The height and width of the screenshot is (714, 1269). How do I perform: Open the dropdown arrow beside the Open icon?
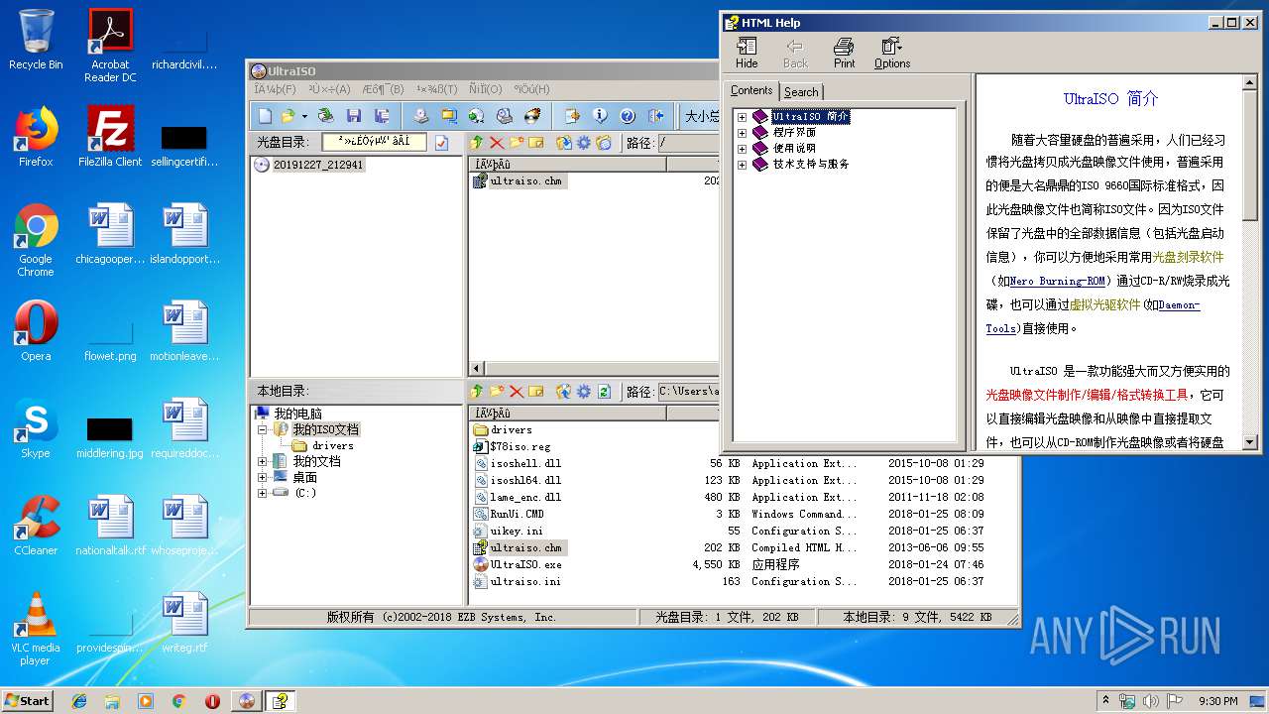click(304, 116)
